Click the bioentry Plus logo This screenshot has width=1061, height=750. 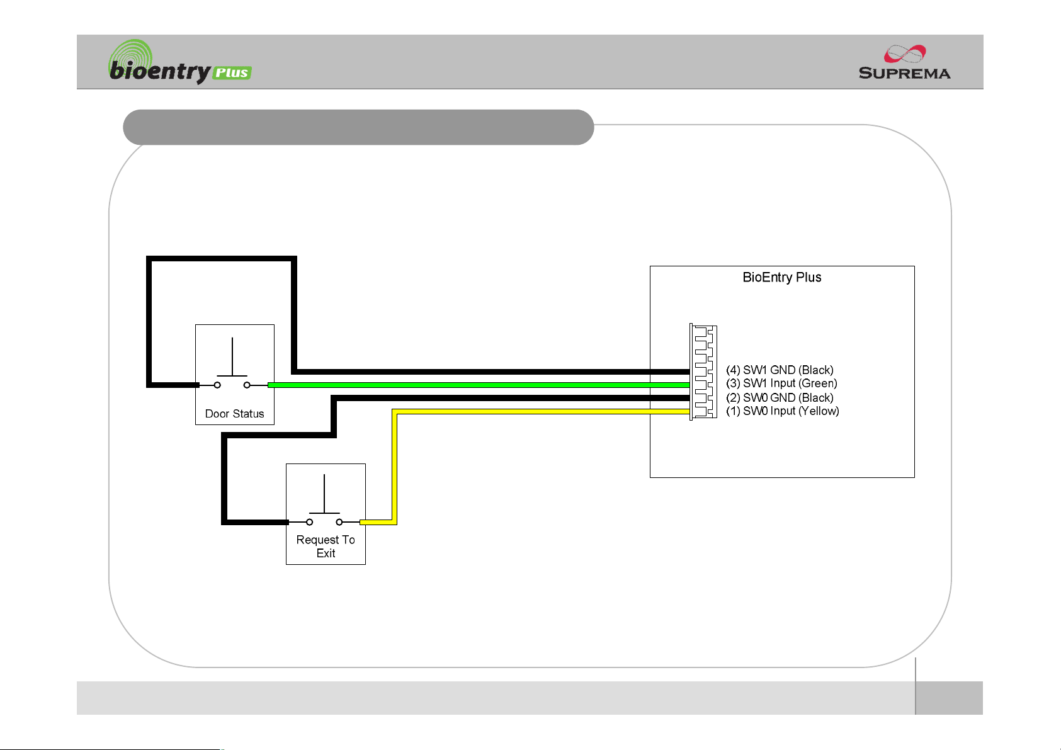point(180,62)
